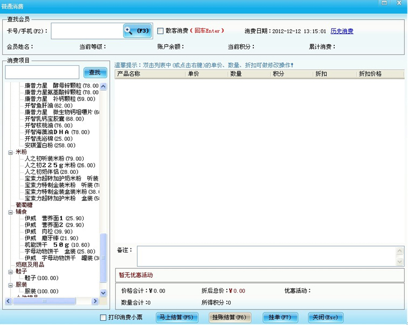
Task: Select 服装 (100.00) product item
Action: [x=42, y=292]
